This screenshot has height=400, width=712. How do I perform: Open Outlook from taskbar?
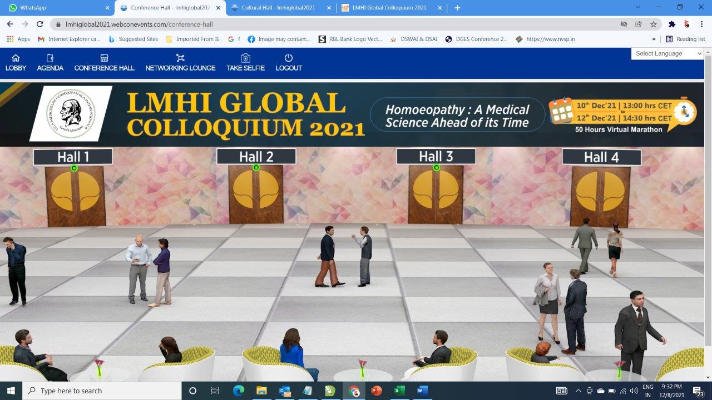[285, 391]
